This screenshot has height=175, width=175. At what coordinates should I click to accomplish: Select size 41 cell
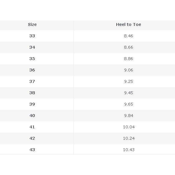point(32,127)
